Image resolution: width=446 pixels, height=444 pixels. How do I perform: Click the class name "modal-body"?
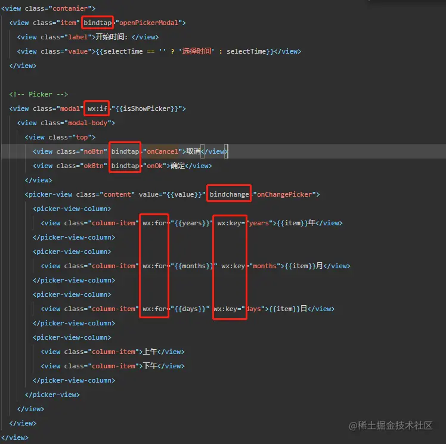click(x=88, y=123)
